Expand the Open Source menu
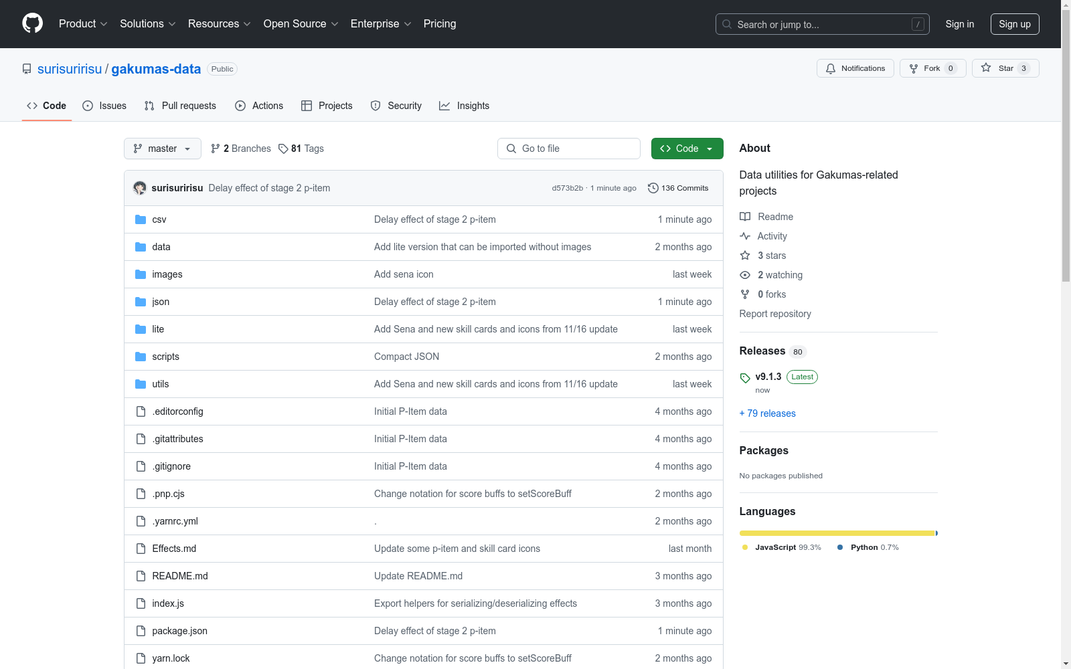Screen dimensions: 1071x669 (x=301, y=24)
